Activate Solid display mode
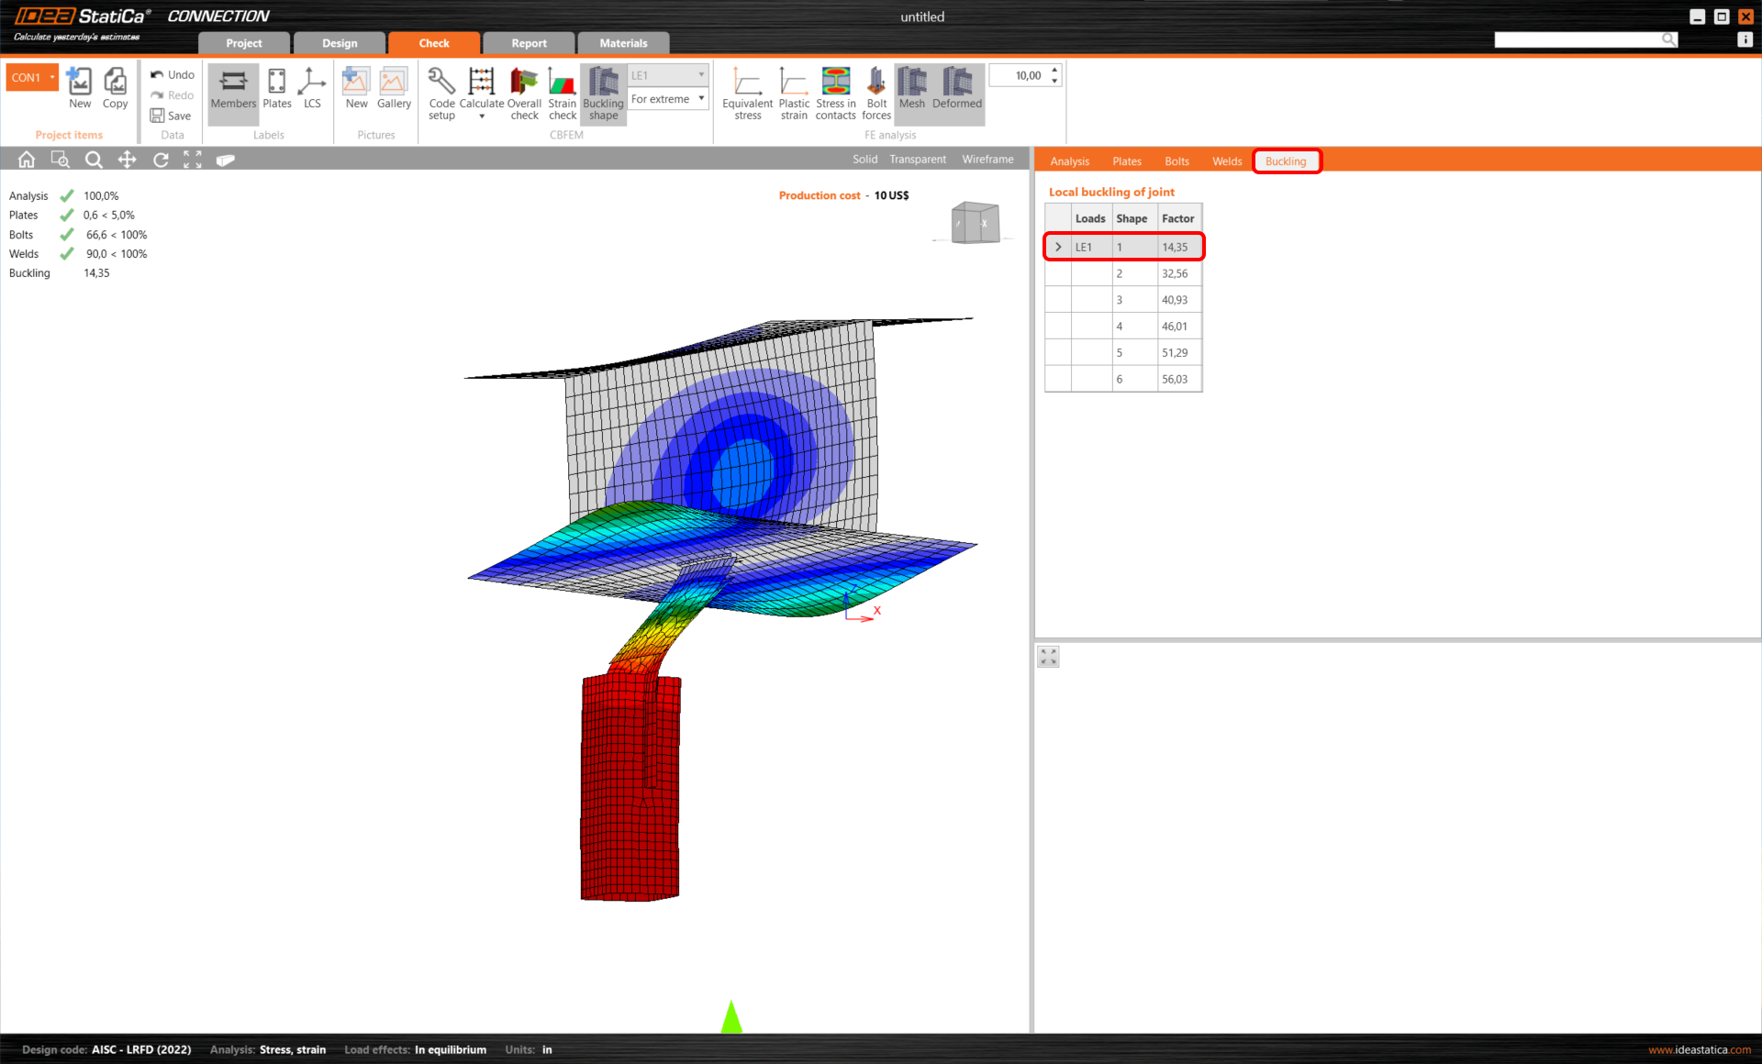This screenshot has height=1064, width=1762. (x=864, y=159)
